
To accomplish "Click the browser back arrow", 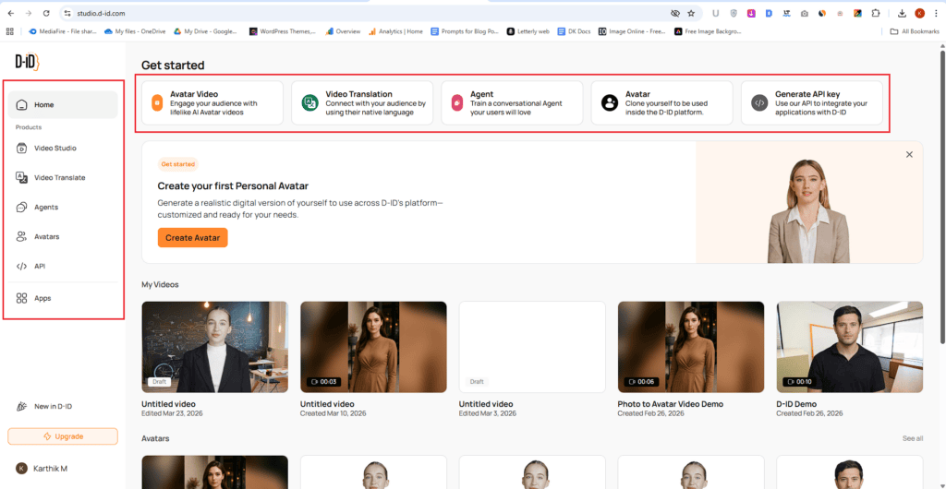I will coord(11,13).
